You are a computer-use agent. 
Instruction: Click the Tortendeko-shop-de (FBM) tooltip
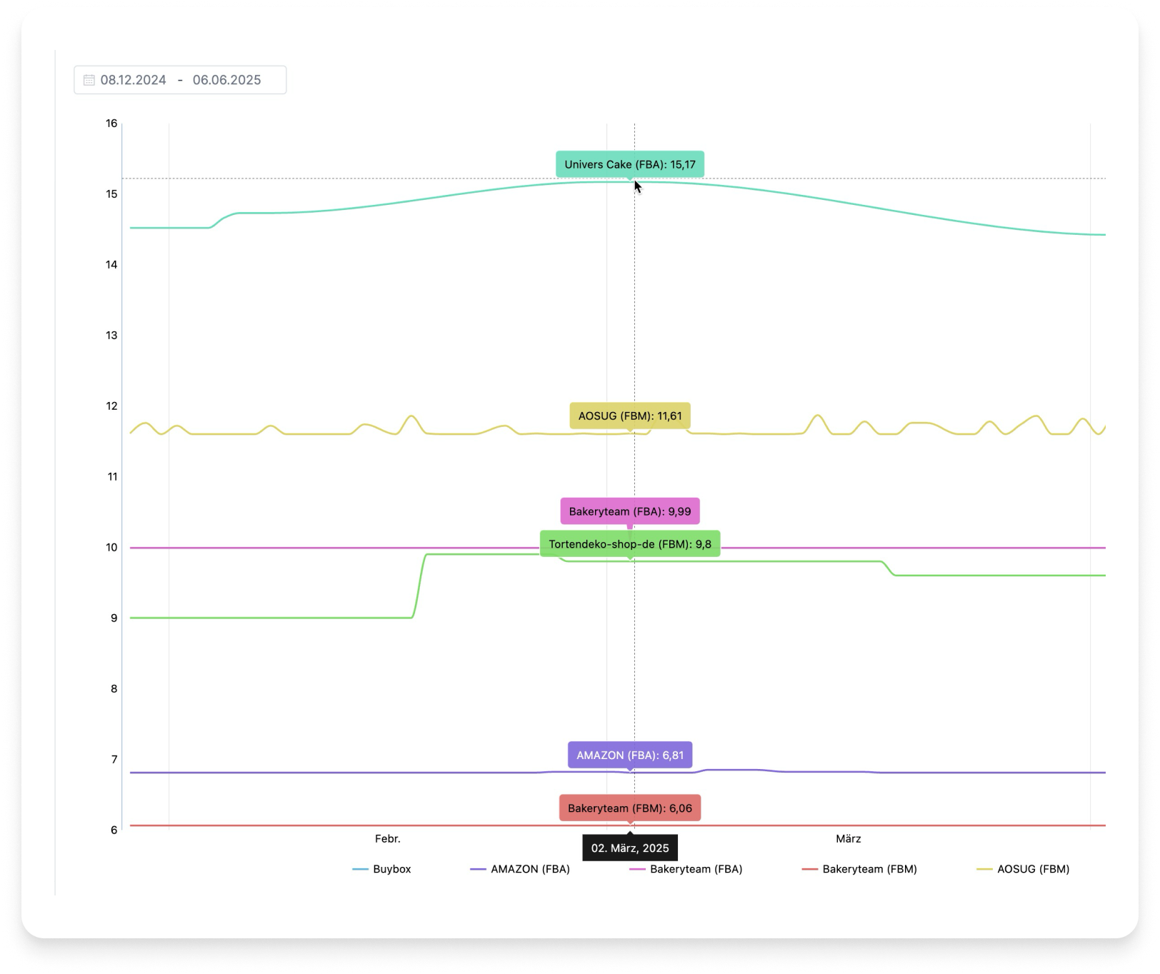click(x=630, y=544)
